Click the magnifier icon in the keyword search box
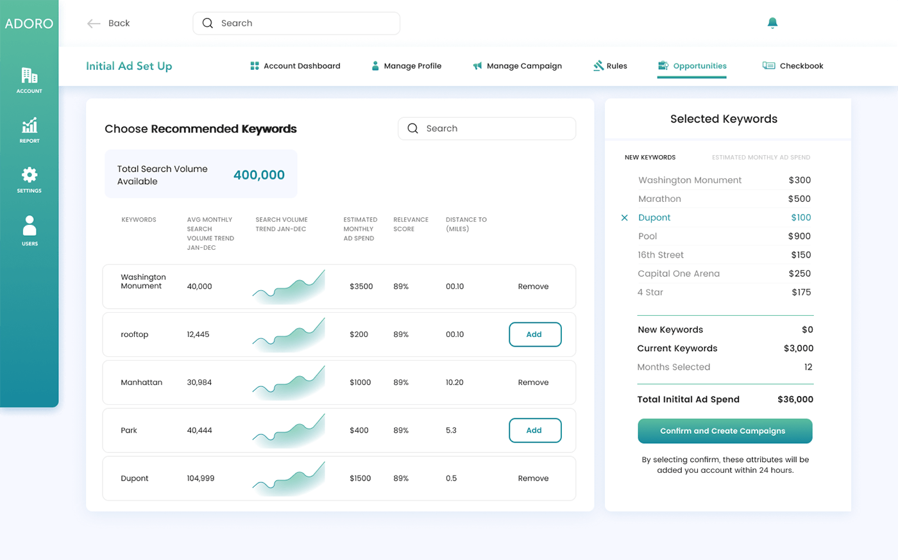This screenshot has height=560, width=898. [412, 128]
